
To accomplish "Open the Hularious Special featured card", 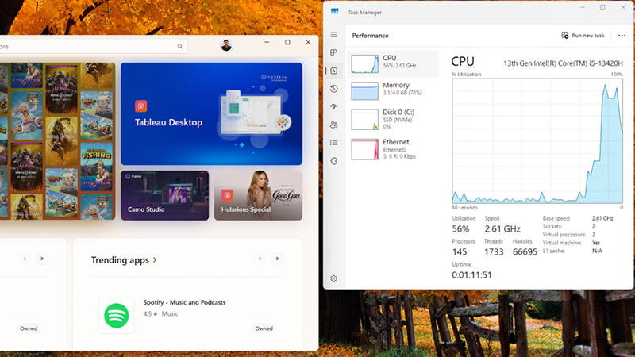I will click(259, 195).
